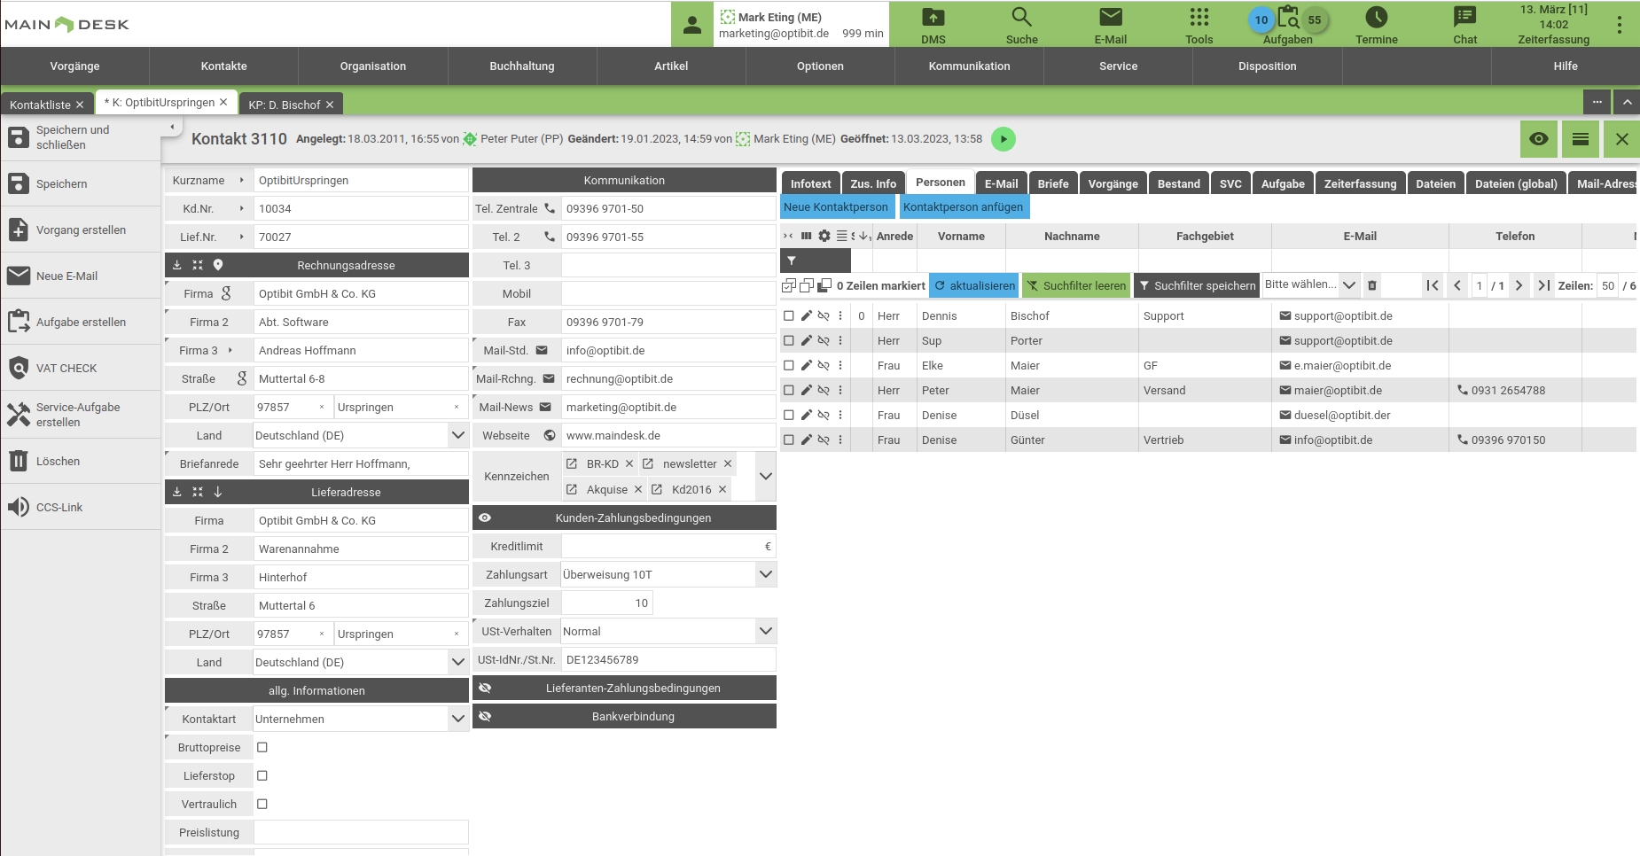This screenshot has width=1640, height=856.
Task: Expand Land dropdown in Lieferadresse
Action: 457,663
